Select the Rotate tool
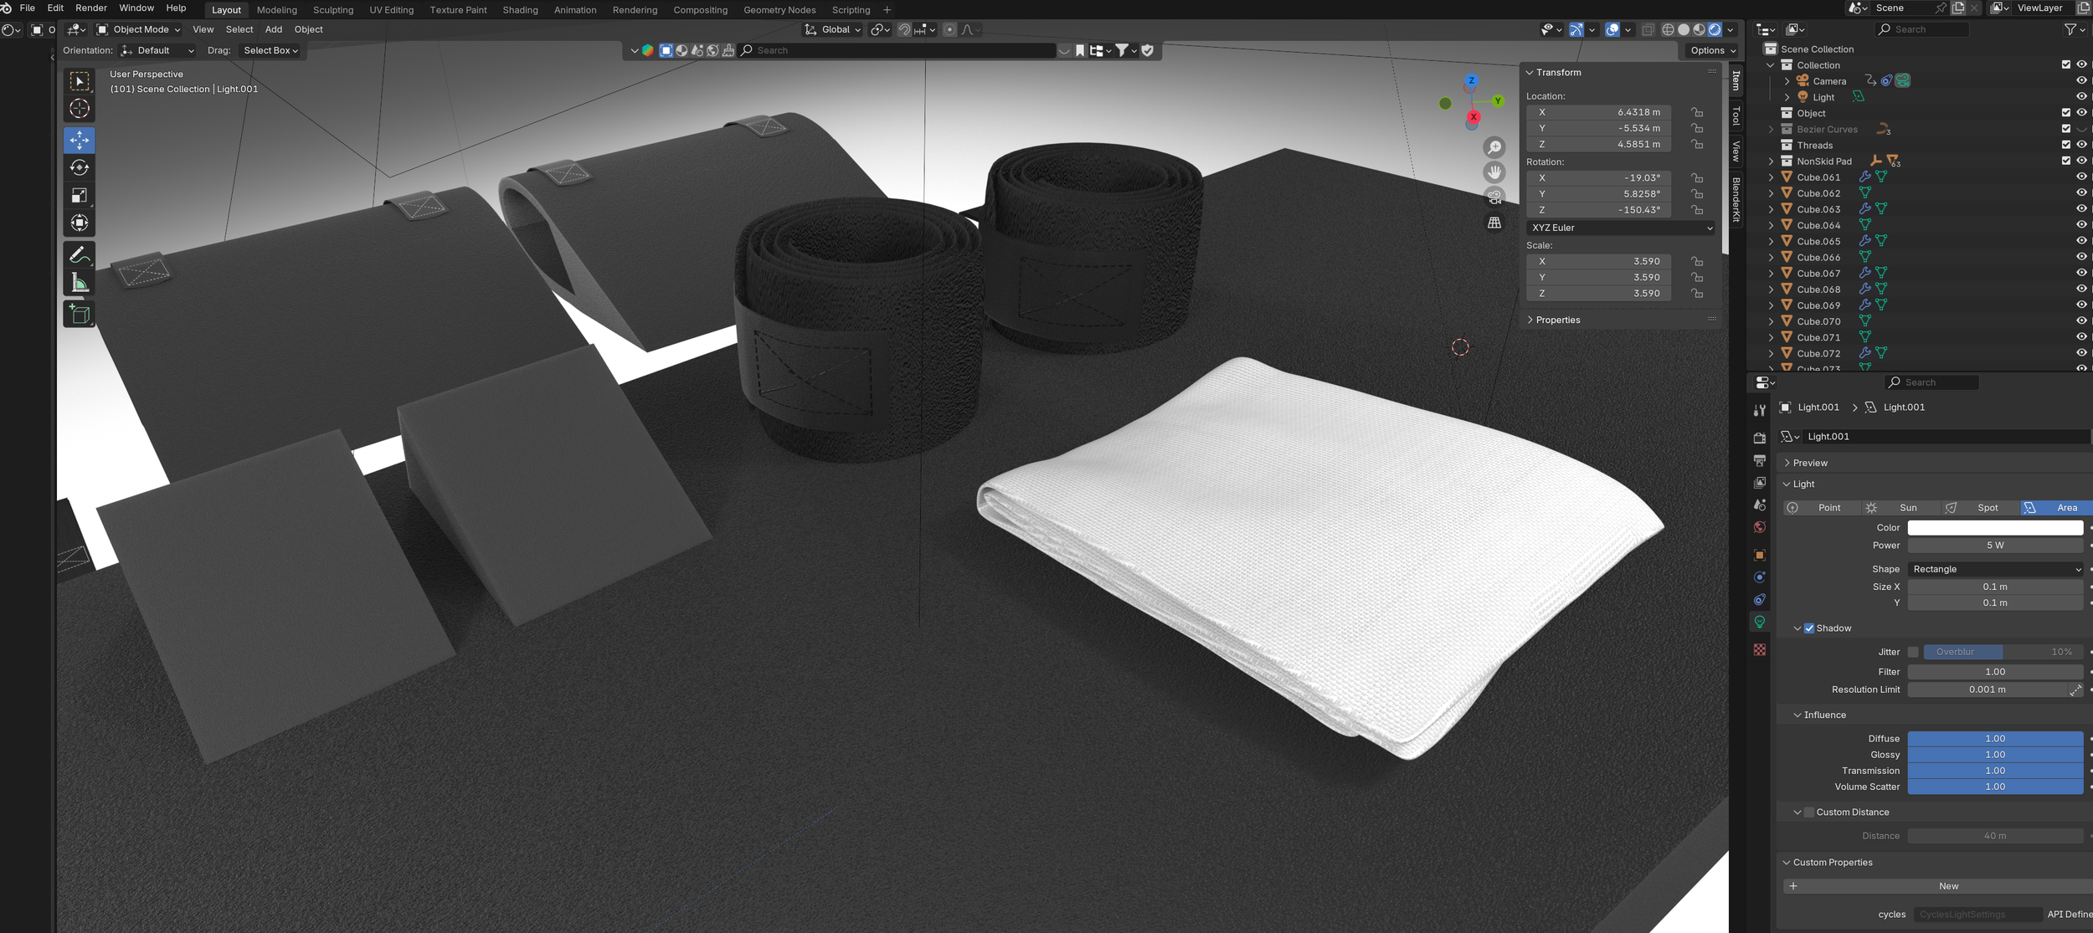Screen dimensions: 2093x933 (x=80, y=167)
